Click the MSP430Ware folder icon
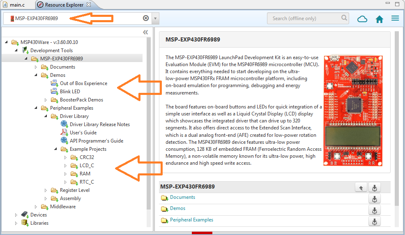This screenshot has width=405, height=235. [x=15, y=42]
